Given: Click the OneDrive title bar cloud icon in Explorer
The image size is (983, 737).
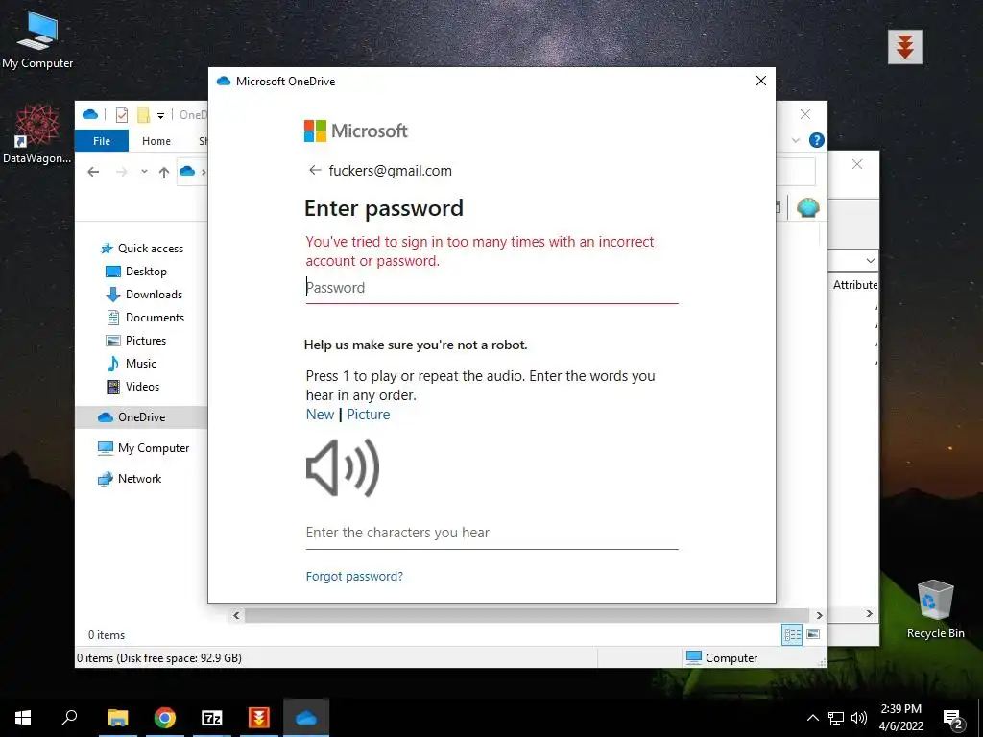Looking at the screenshot, I should [x=90, y=114].
